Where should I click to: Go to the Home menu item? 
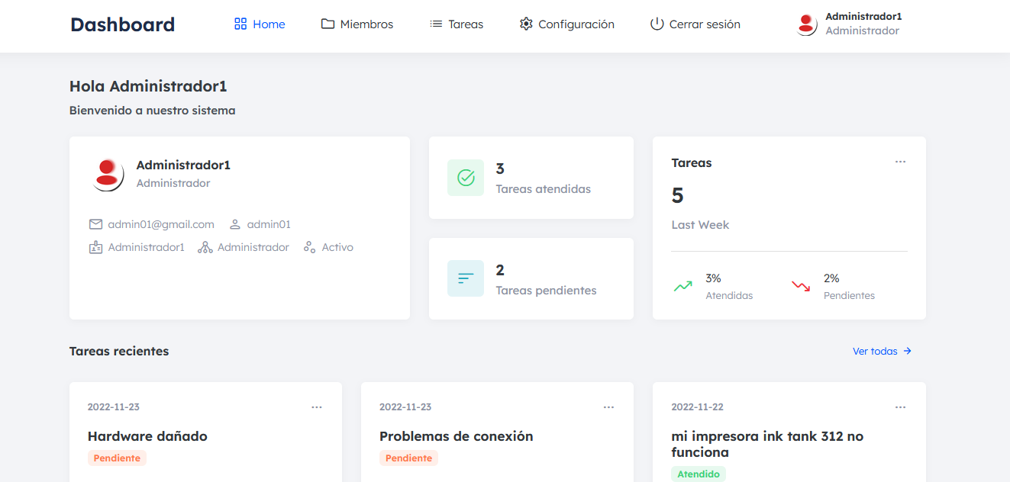(x=260, y=24)
